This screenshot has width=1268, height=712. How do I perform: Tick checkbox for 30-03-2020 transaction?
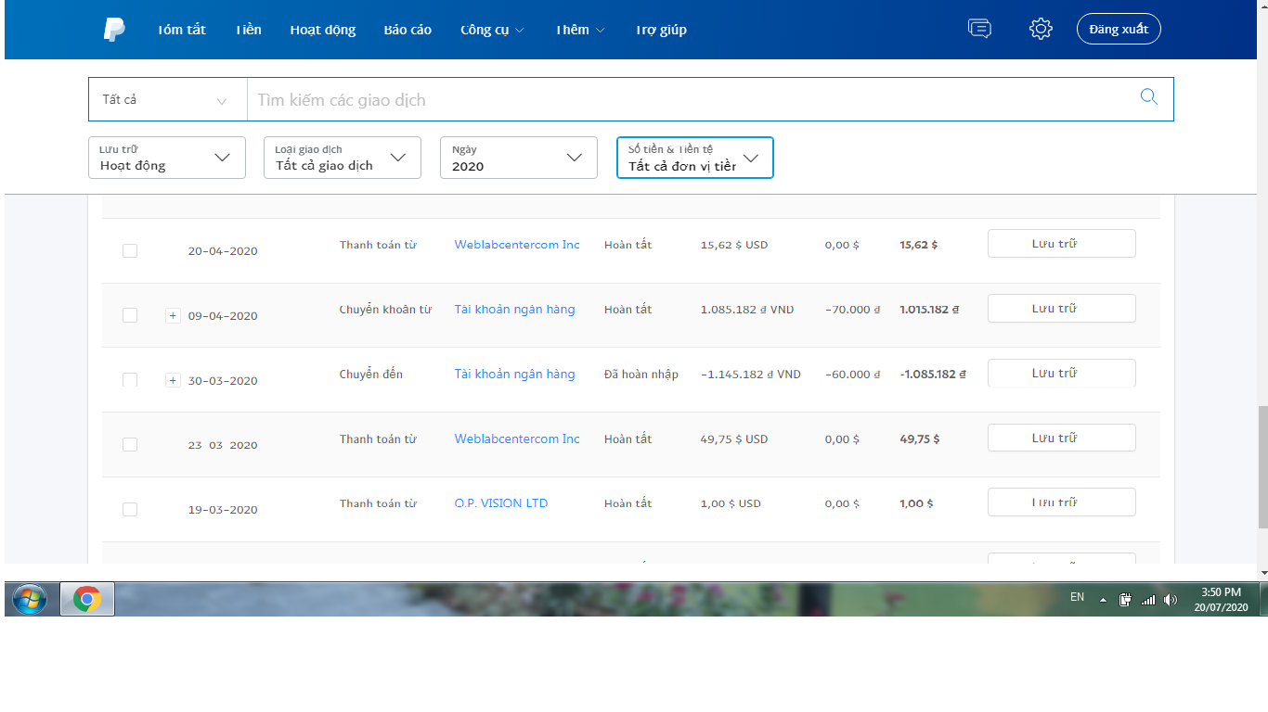pos(130,380)
